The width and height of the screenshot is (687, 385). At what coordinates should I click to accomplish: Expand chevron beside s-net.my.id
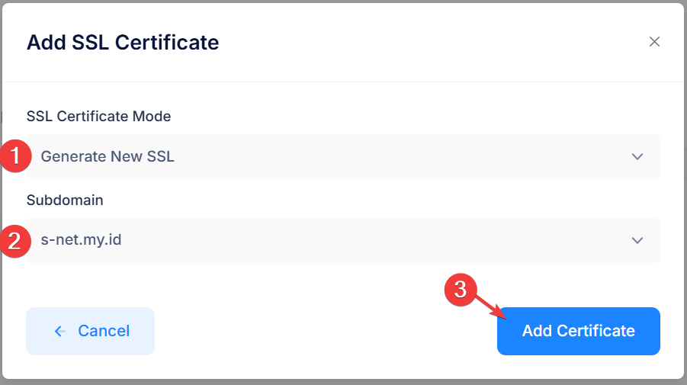[637, 240]
